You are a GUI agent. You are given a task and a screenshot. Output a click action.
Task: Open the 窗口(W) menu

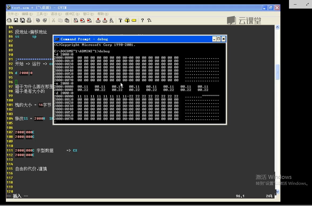(88, 14)
